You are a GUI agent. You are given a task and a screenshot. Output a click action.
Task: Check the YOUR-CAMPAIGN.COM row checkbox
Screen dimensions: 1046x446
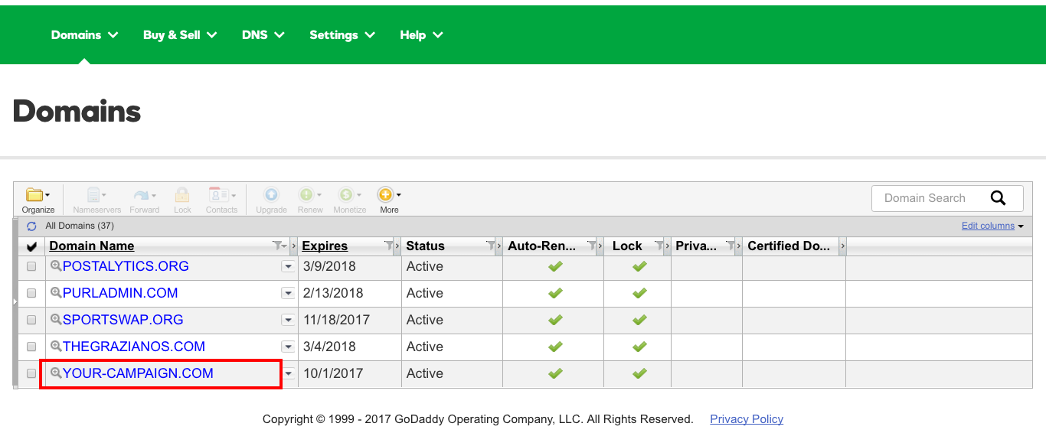coord(31,374)
